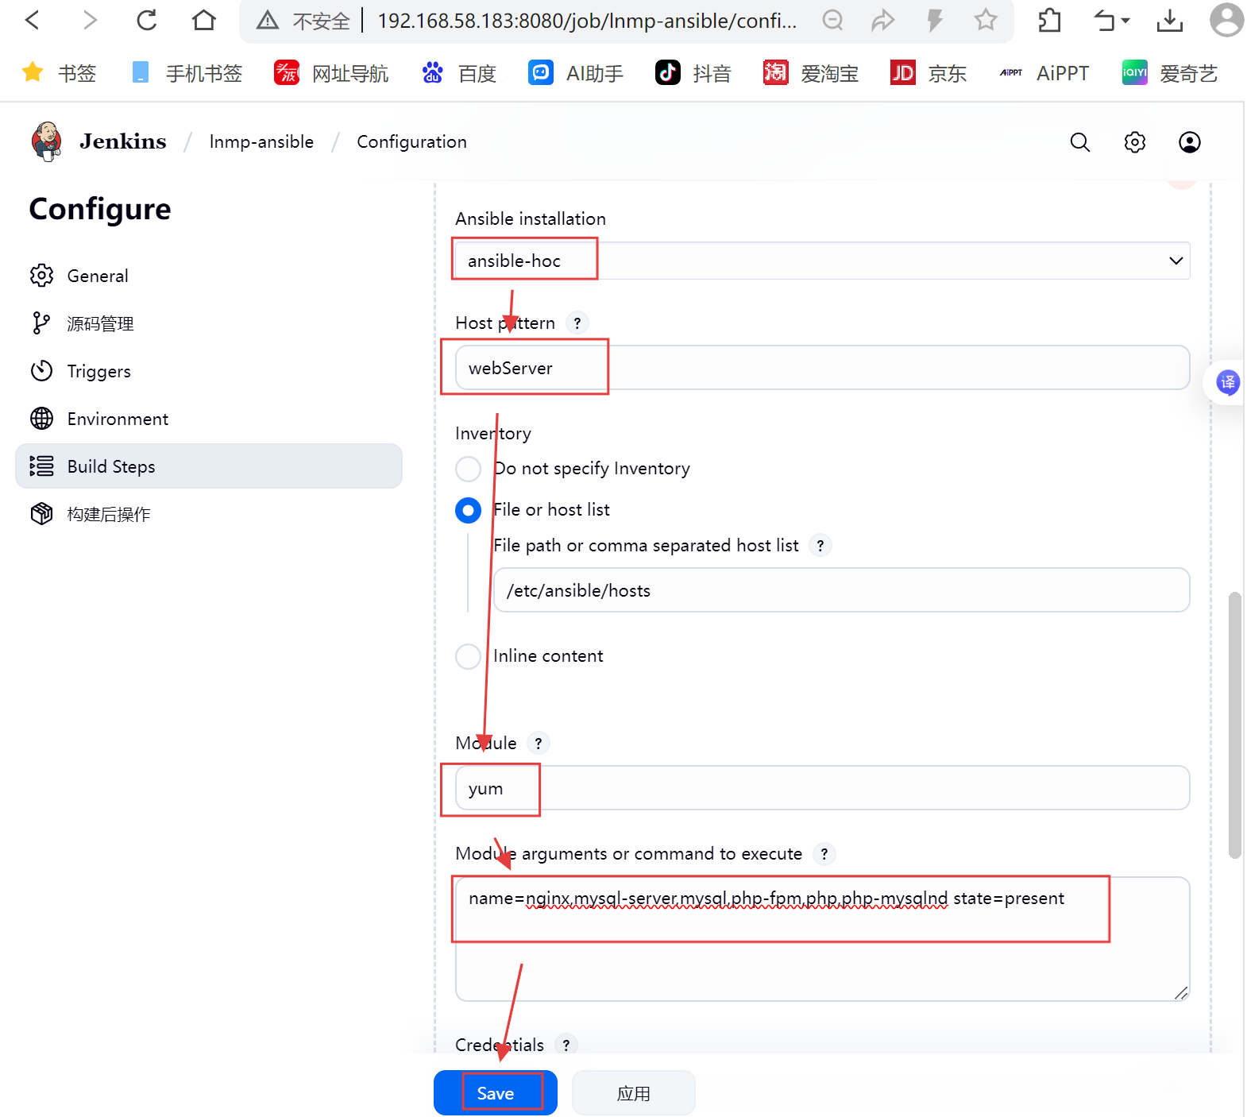The width and height of the screenshot is (1247, 1117).
Task: Click the share arrow icon in address bar
Action: tap(883, 20)
